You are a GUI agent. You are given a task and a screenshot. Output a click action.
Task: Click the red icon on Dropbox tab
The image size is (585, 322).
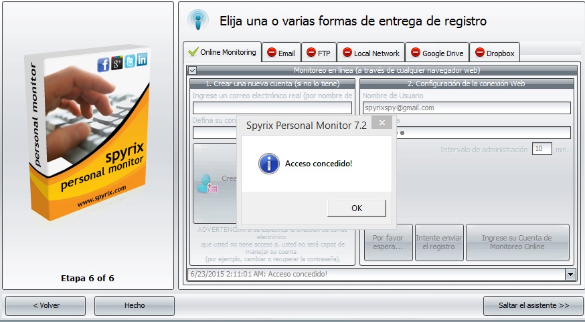tap(480, 53)
